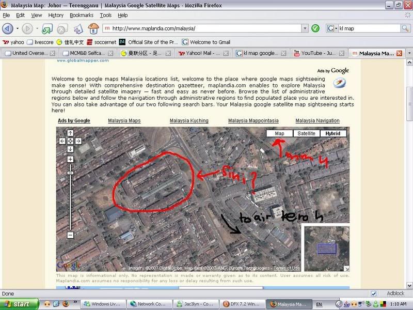Zoom in with the plus button
This screenshot has width=413, height=310.
click(70, 159)
